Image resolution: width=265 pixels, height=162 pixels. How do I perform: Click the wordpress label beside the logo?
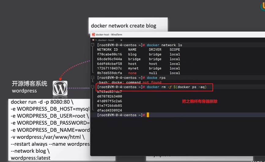(24, 91)
